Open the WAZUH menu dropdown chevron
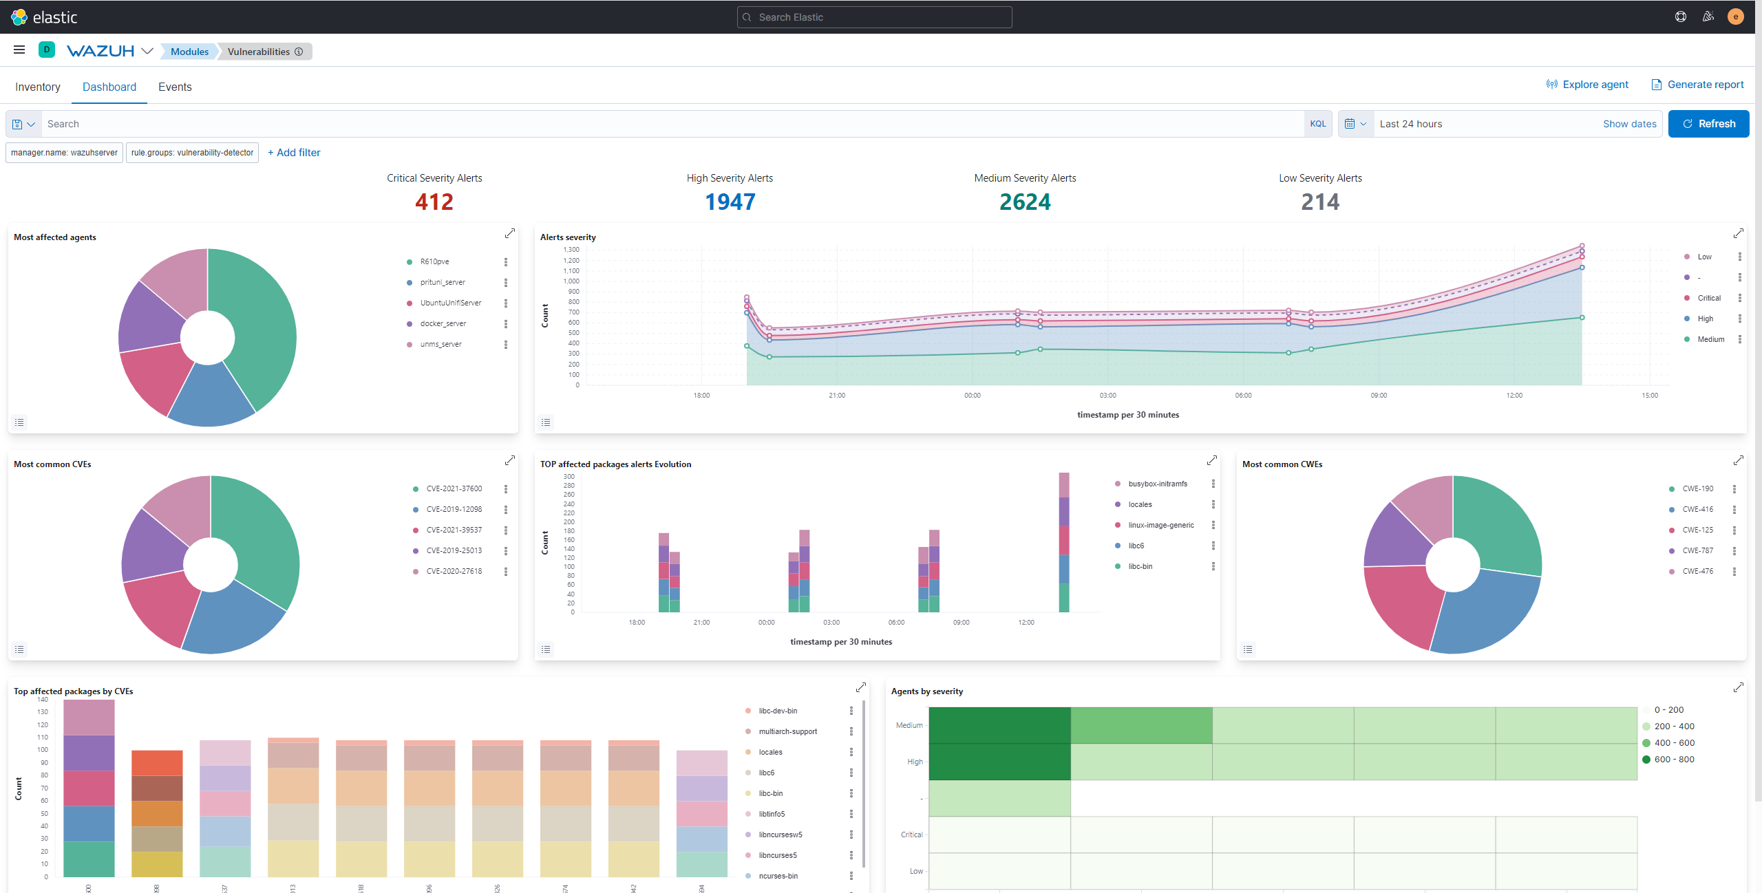Viewport: 1762px width, 893px height. [x=147, y=51]
